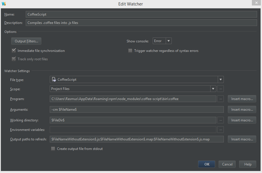
Task: Click the Working directory input field
Action: pos(133,120)
